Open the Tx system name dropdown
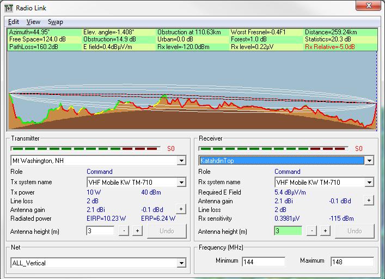 pyautogui.click(x=181, y=183)
